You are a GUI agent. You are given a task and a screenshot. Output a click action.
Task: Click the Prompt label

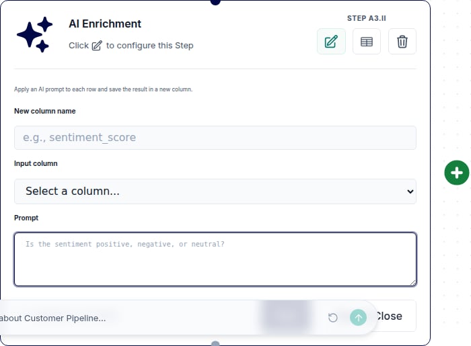[x=26, y=218]
